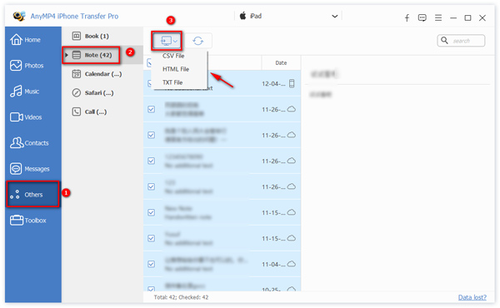Click the Refresh icon in toolbar
Viewport: 500px width, 308px height.
(x=198, y=41)
